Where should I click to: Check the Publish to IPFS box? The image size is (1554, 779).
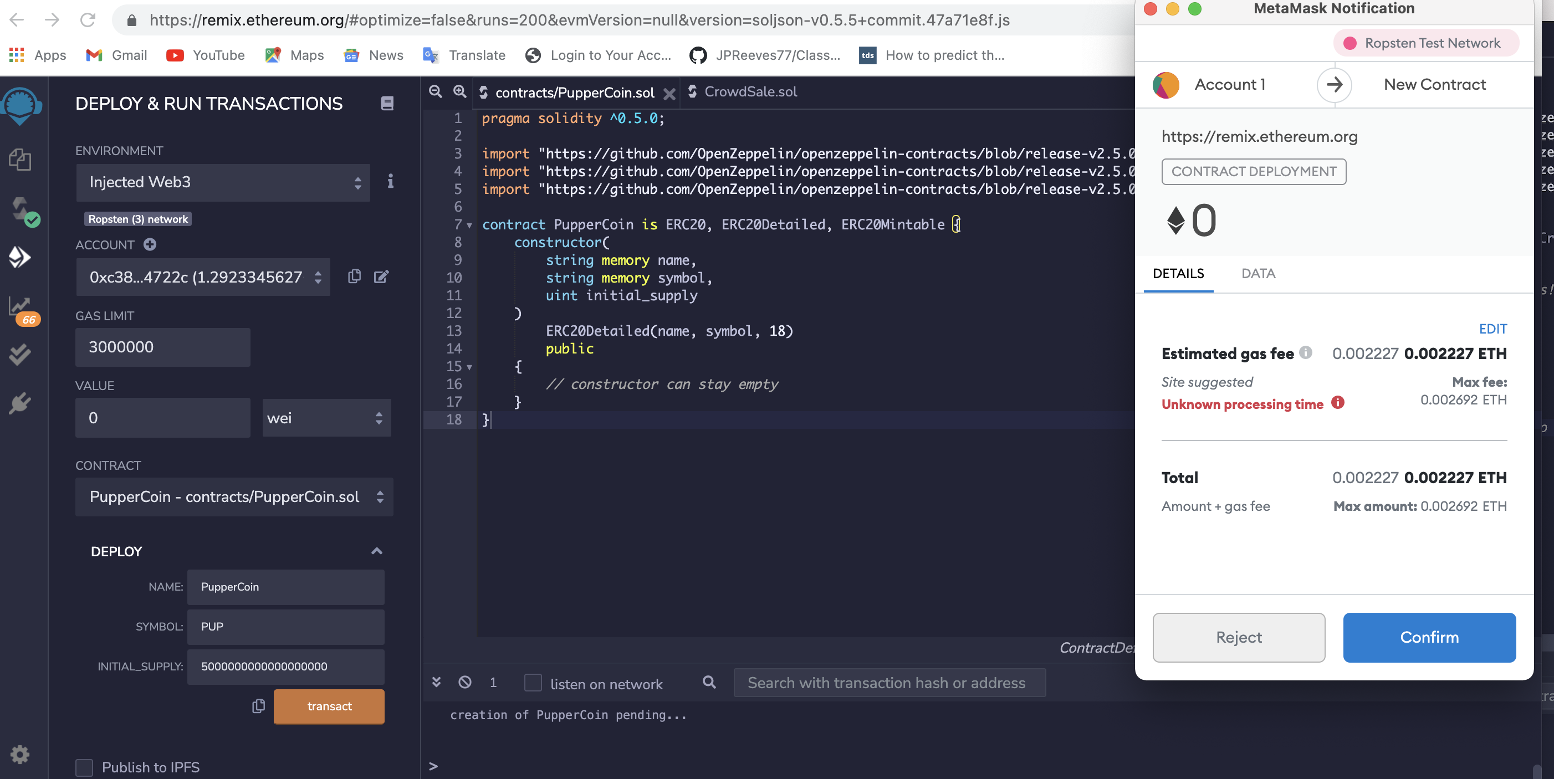84,767
